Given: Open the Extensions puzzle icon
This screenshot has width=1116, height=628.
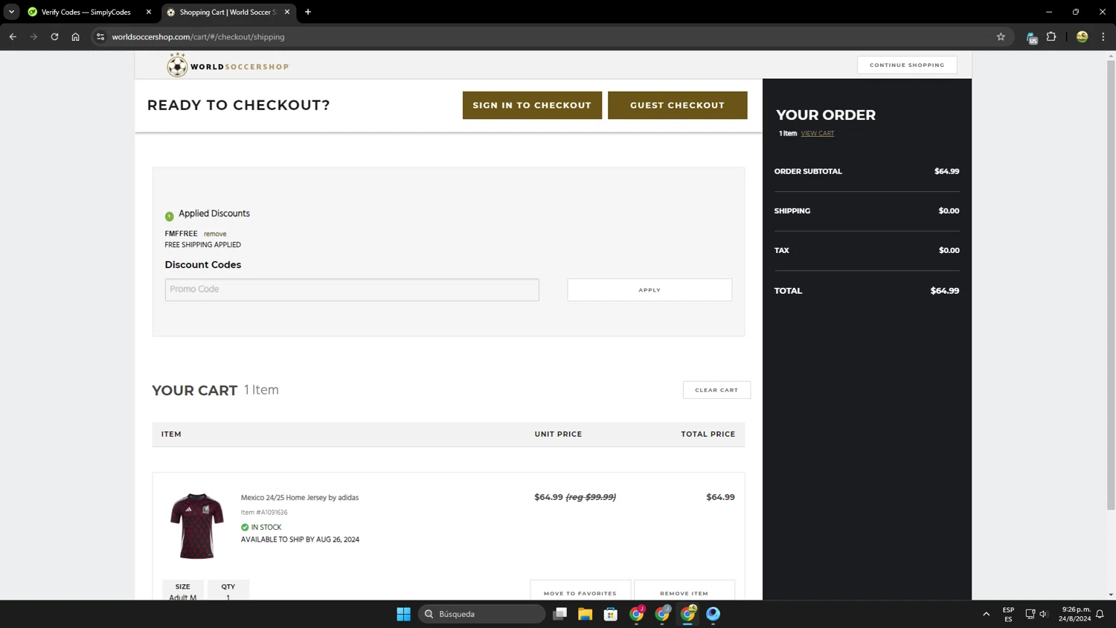Looking at the screenshot, I should pos(1051,36).
